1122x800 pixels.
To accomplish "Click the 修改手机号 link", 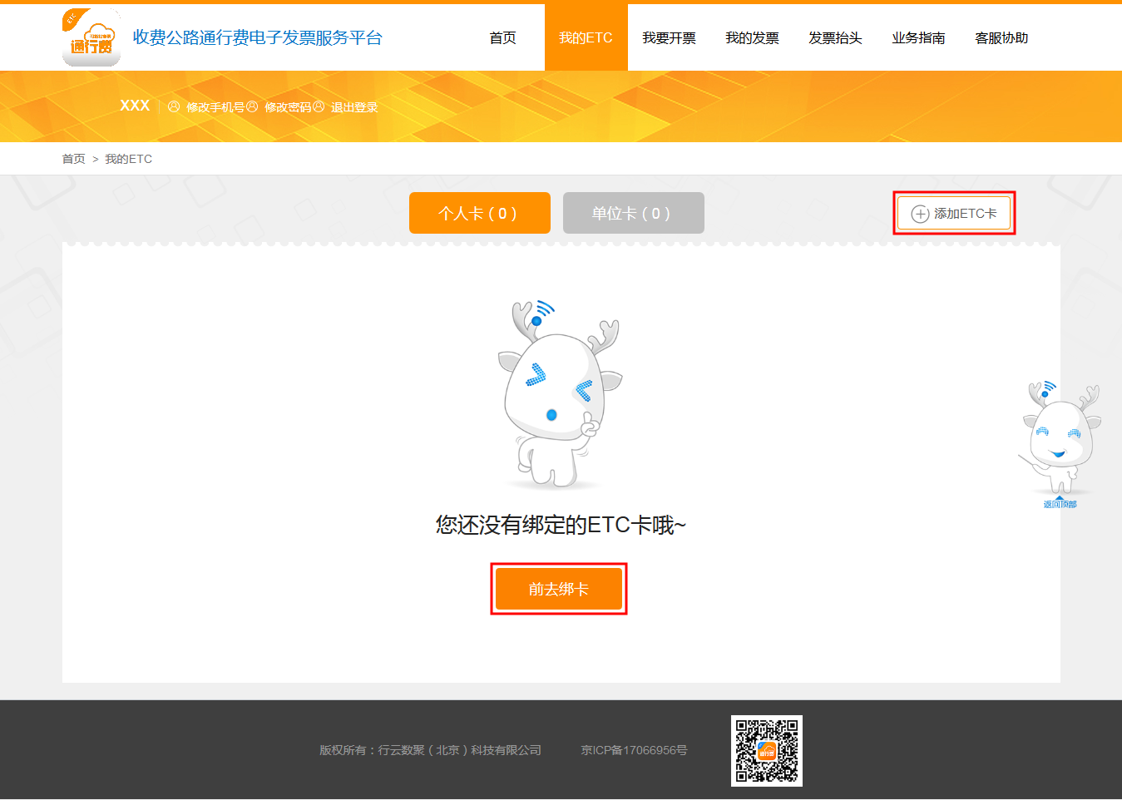I will pyautogui.click(x=215, y=107).
